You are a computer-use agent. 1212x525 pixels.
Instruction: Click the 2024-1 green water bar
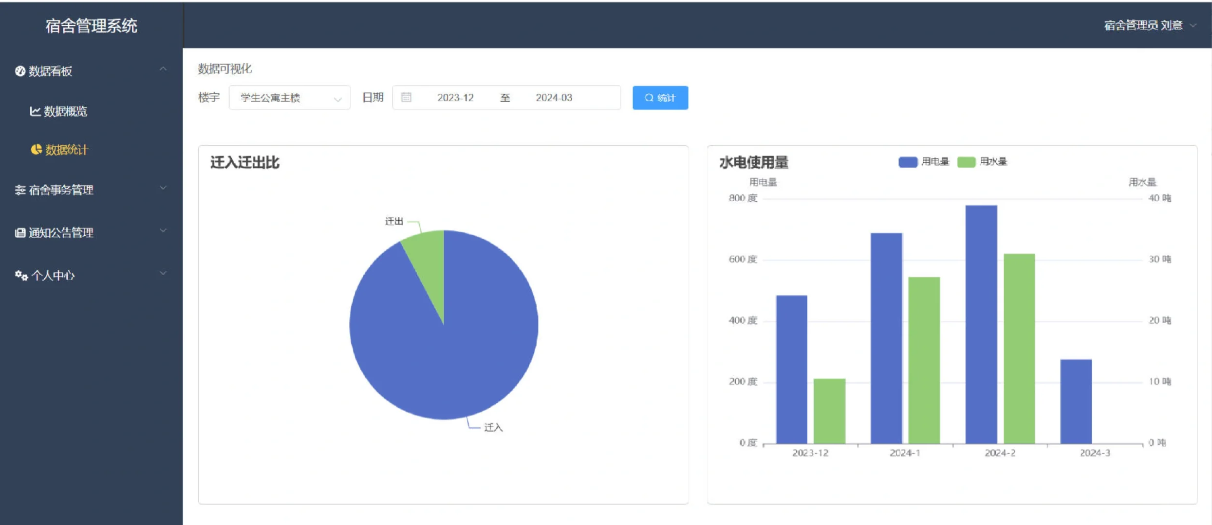tap(924, 360)
